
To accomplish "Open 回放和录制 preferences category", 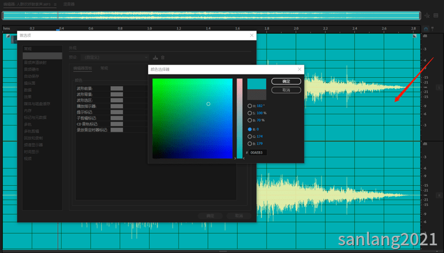I will tap(33, 138).
